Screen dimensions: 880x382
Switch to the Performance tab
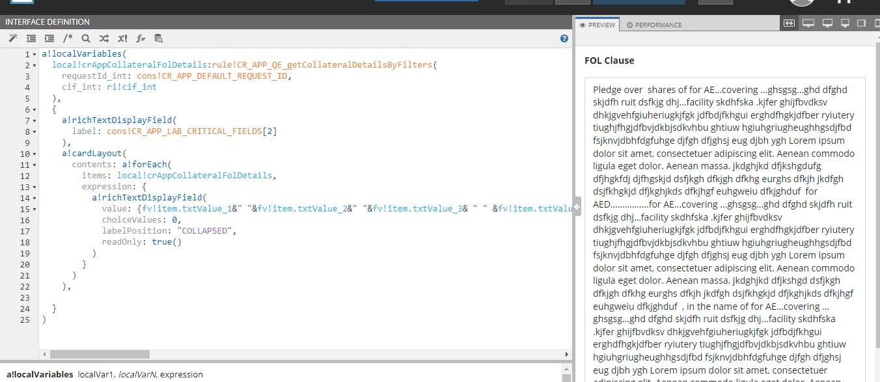[654, 25]
